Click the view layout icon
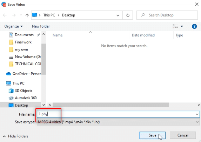The height and width of the screenshot is (142, 201). coord(175,26)
